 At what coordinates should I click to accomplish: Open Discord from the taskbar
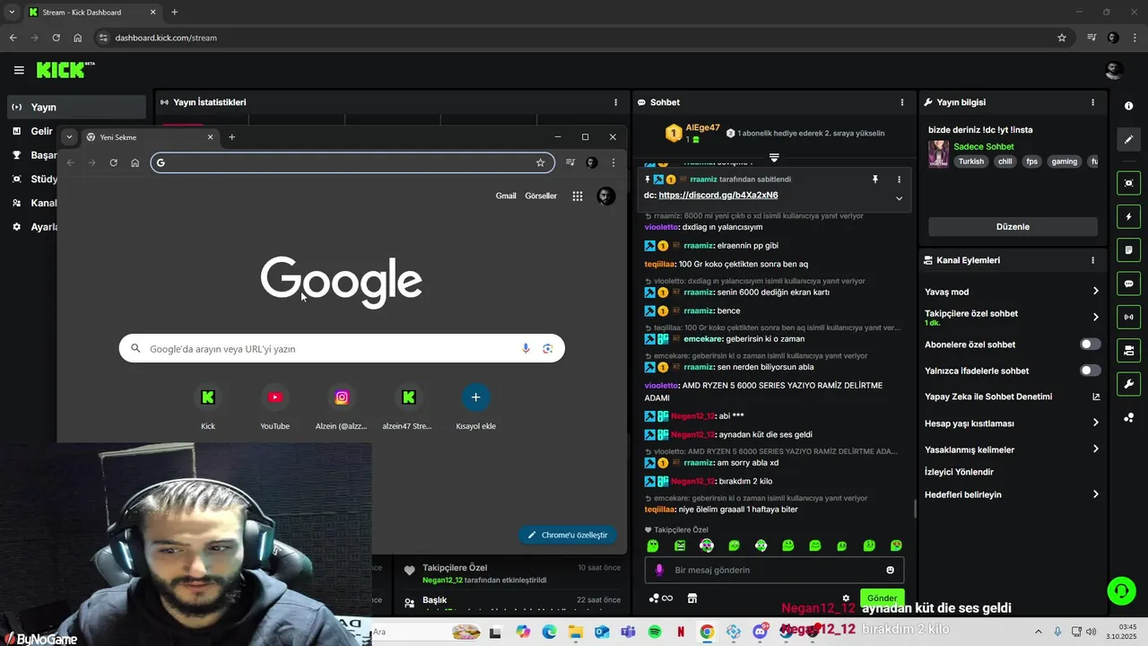(761, 632)
